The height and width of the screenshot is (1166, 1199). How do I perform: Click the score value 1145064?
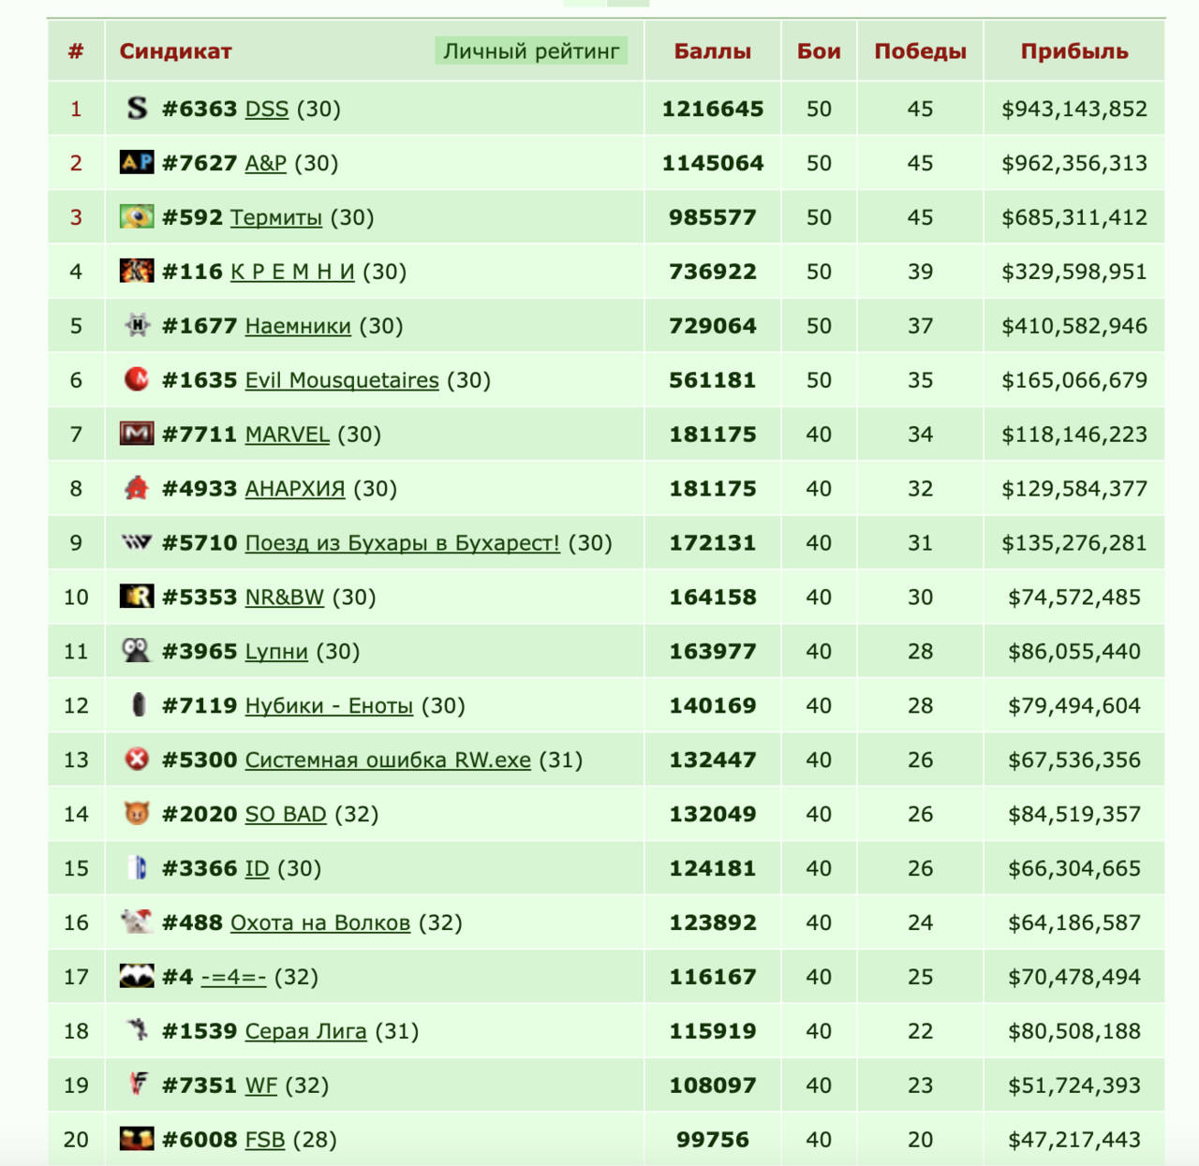[713, 163]
